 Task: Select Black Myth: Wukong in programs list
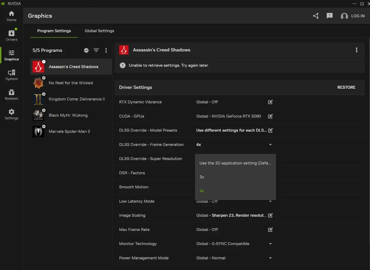(x=68, y=115)
